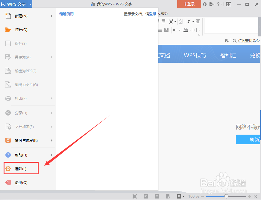
Task: Click the 输出为PDF(F) icon
Action: click(x=8, y=71)
